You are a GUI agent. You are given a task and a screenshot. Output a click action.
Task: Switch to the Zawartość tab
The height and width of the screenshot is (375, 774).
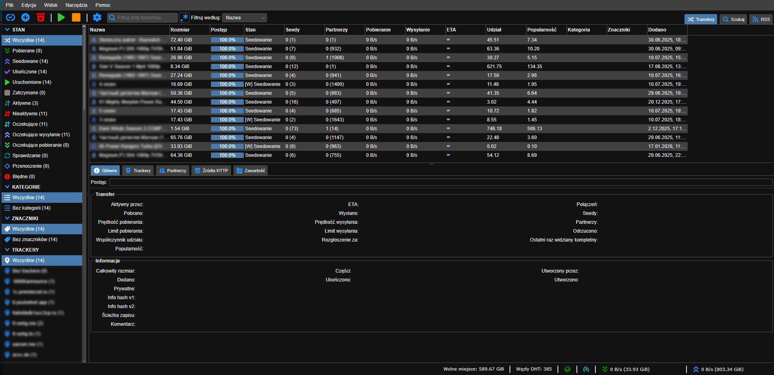tap(250, 171)
